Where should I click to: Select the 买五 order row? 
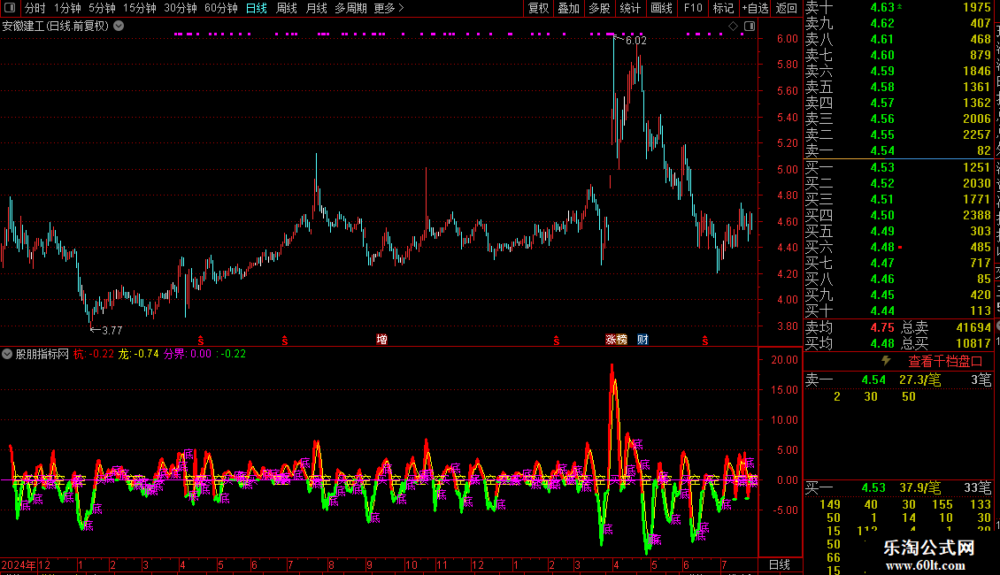coord(898,231)
